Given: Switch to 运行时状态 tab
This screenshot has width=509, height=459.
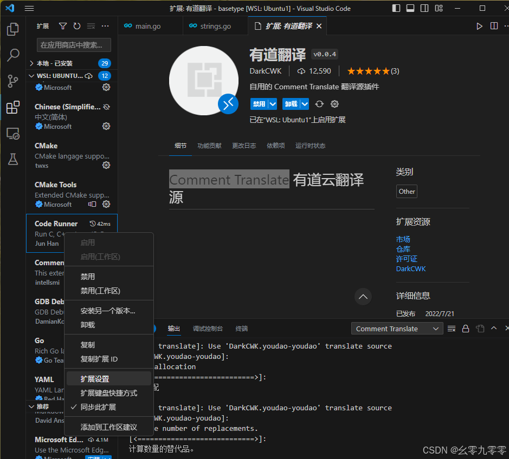Looking at the screenshot, I should pos(311,146).
